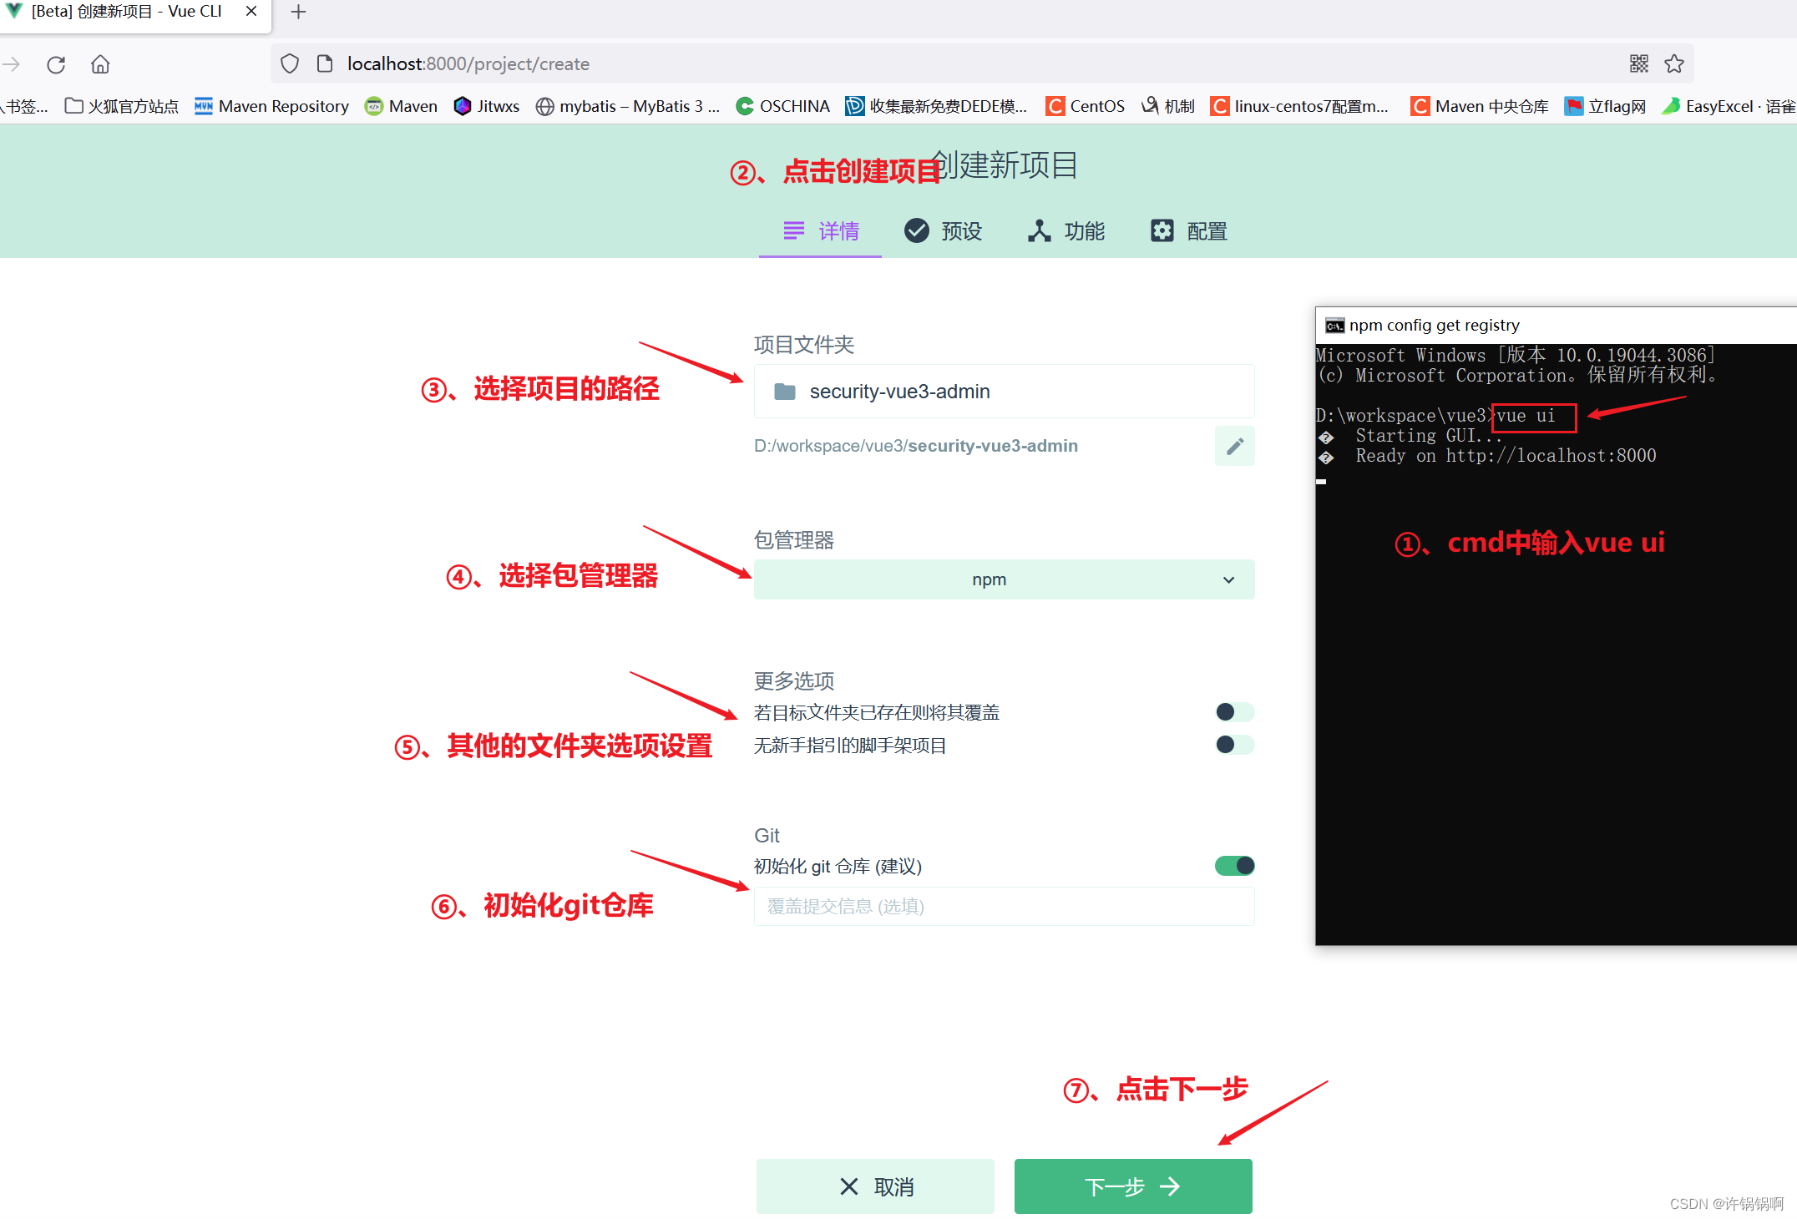Click the page reload icon
Screen dimensions: 1797x1219
point(55,64)
